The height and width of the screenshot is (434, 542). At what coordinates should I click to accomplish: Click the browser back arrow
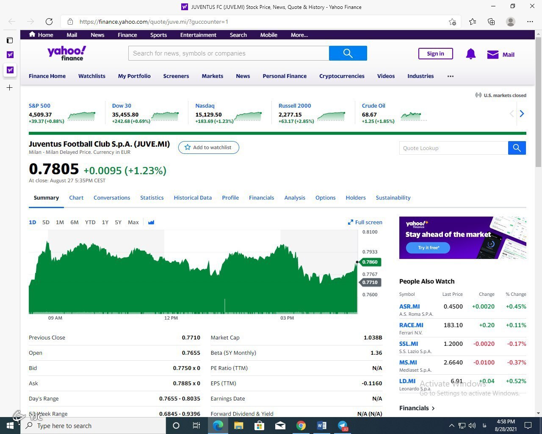pyautogui.click(x=12, y=22)
